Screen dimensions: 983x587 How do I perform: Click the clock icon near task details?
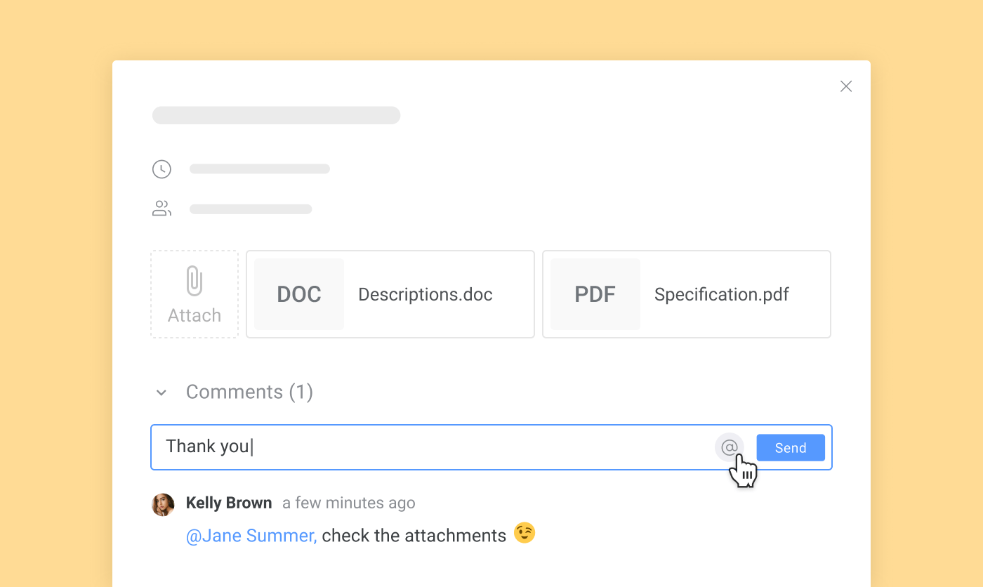click(x=161, y=169)
